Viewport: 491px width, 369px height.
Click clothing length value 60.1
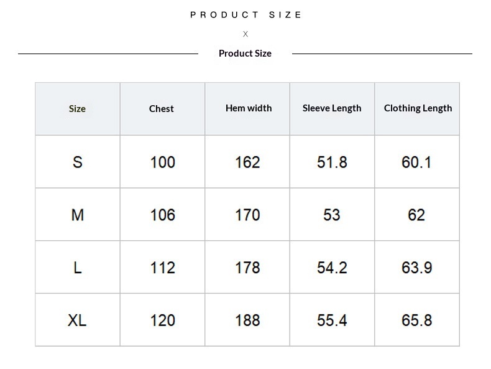(416, 162)
